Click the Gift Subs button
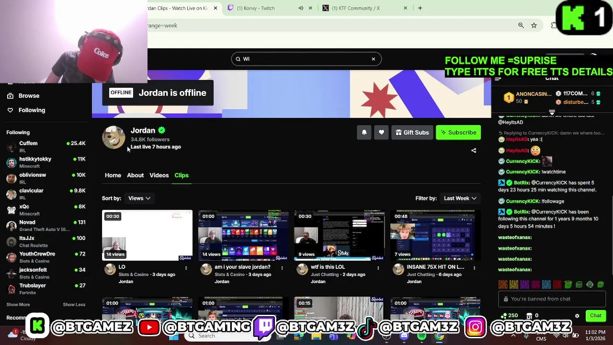 tap(412, 132)
